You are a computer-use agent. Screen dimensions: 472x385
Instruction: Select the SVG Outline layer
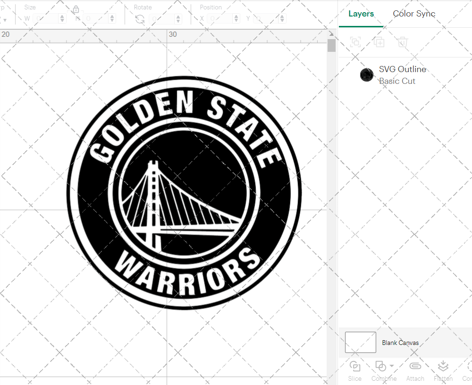click(x=403, y=69)
